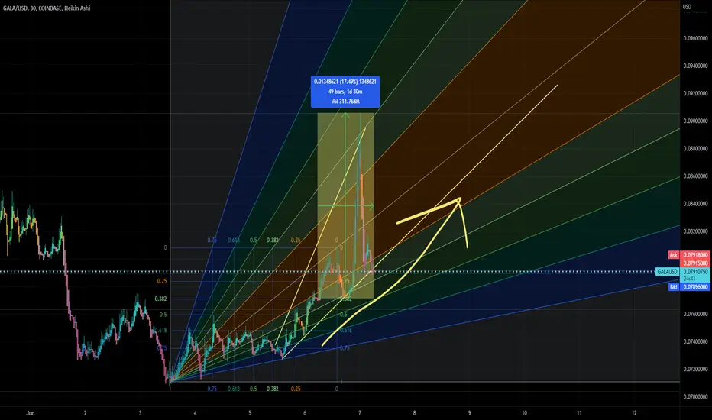Click the 0.09400000 price axis label
Viewport: 712px width, 420px height.
(x=696, y=66)
